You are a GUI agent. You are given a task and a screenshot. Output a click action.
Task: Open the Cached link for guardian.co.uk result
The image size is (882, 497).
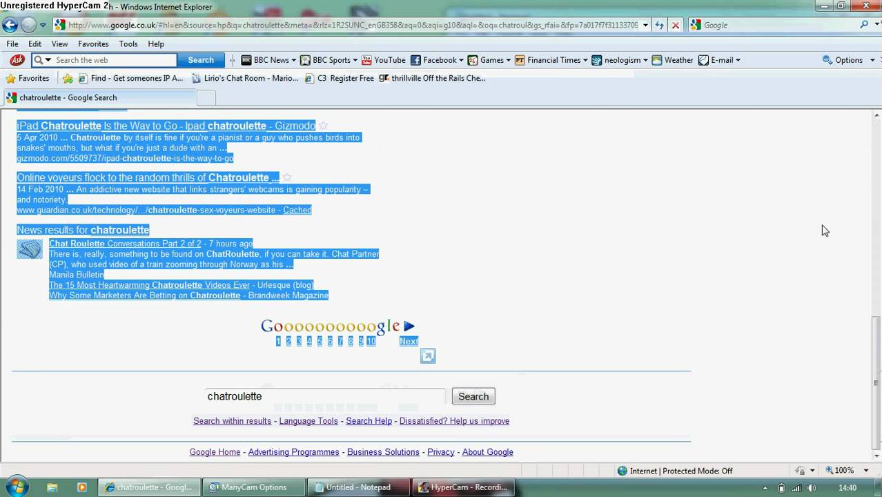(x=297, y=210)
